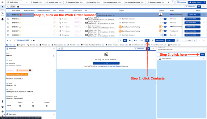Collapse the Services section
207x119 pixels.
(54, 114)
